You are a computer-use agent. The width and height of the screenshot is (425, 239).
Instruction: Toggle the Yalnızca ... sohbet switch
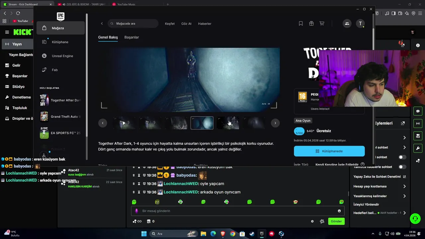[x=402, y=167]
